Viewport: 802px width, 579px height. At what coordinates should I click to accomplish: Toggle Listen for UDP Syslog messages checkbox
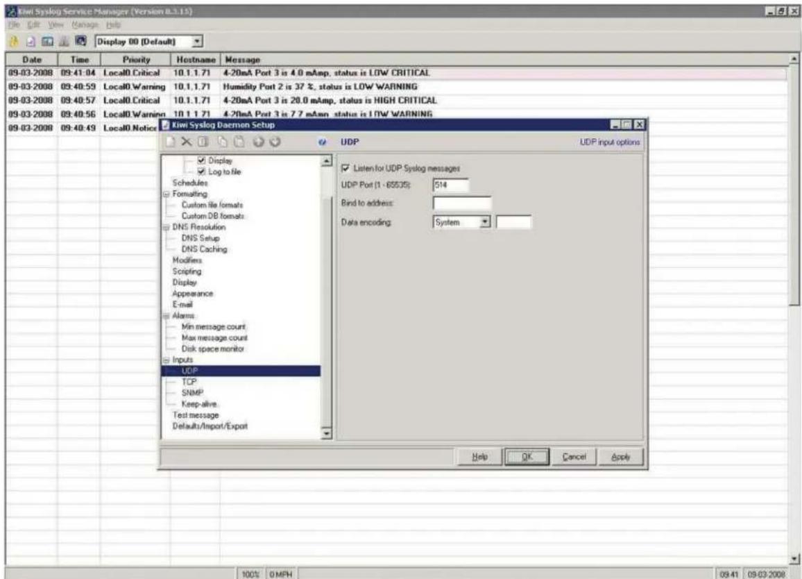pyautogui.click(x=345, y=168)
